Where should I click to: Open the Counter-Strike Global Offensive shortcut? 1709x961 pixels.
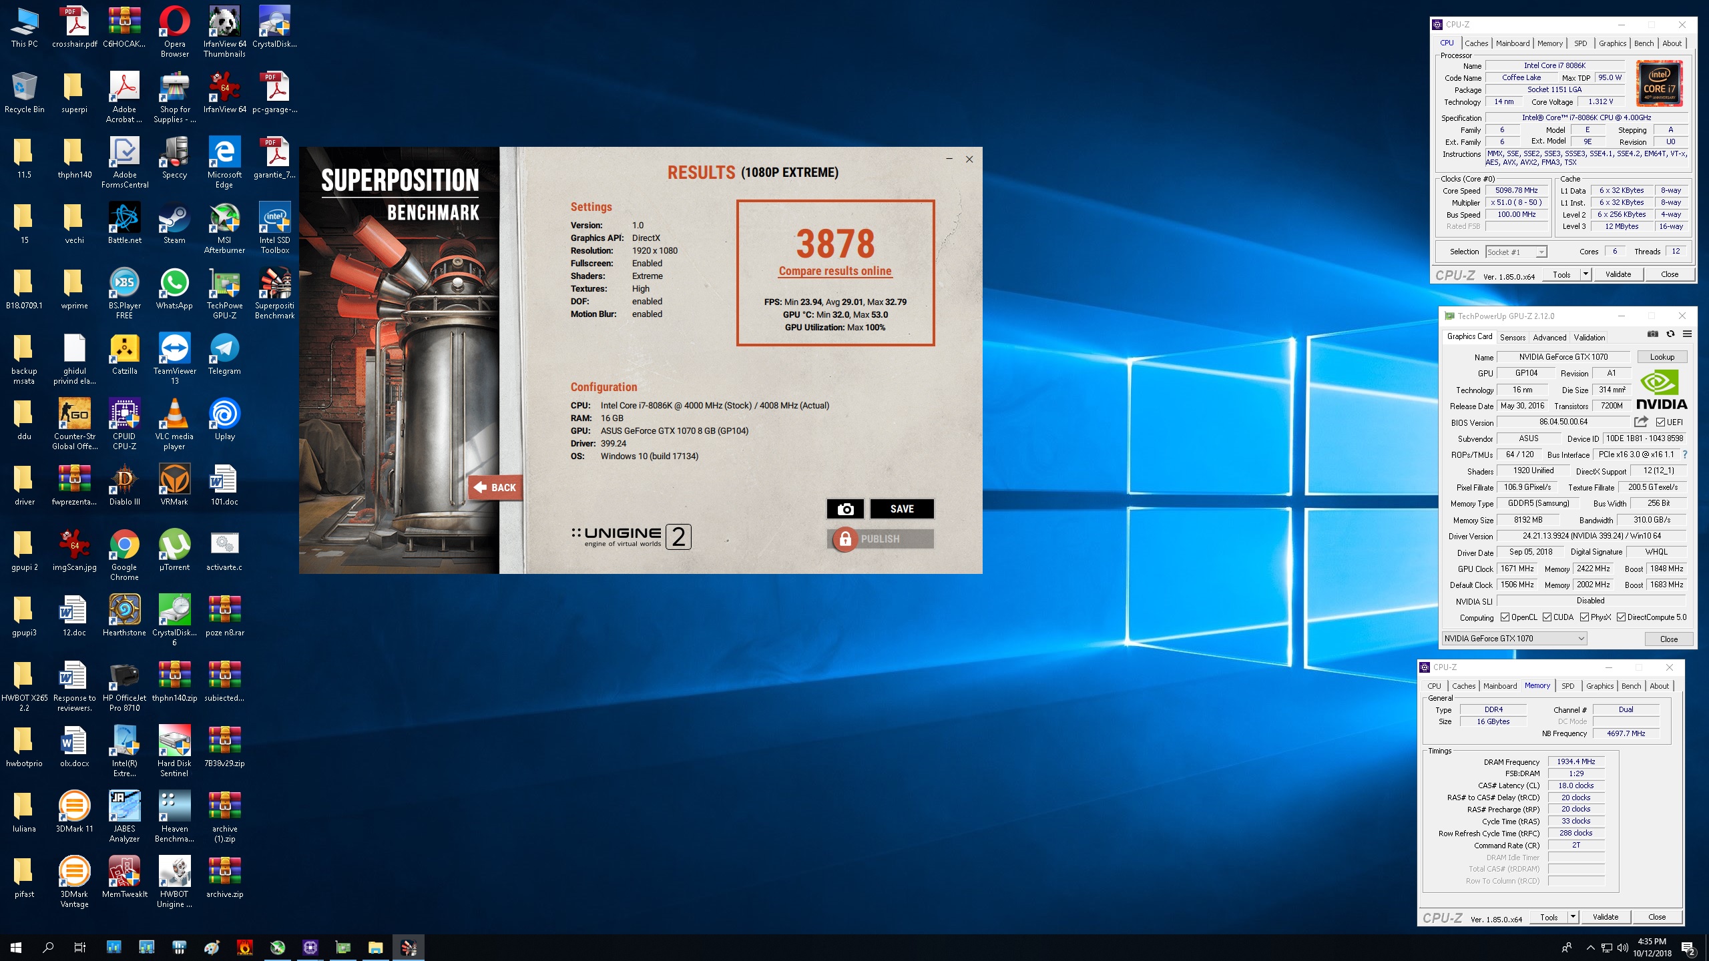(75, 424)
